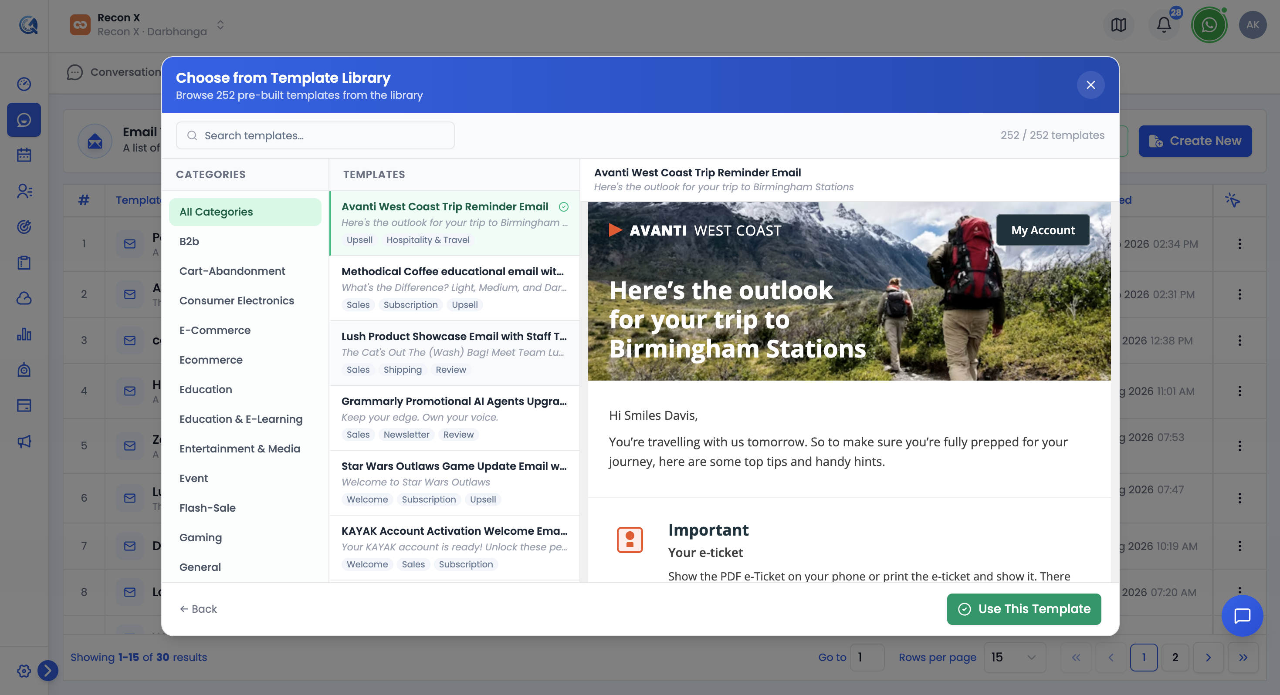Click the Go to page input
Screen dimensions: 1280x695
click(x=867, y=657)
